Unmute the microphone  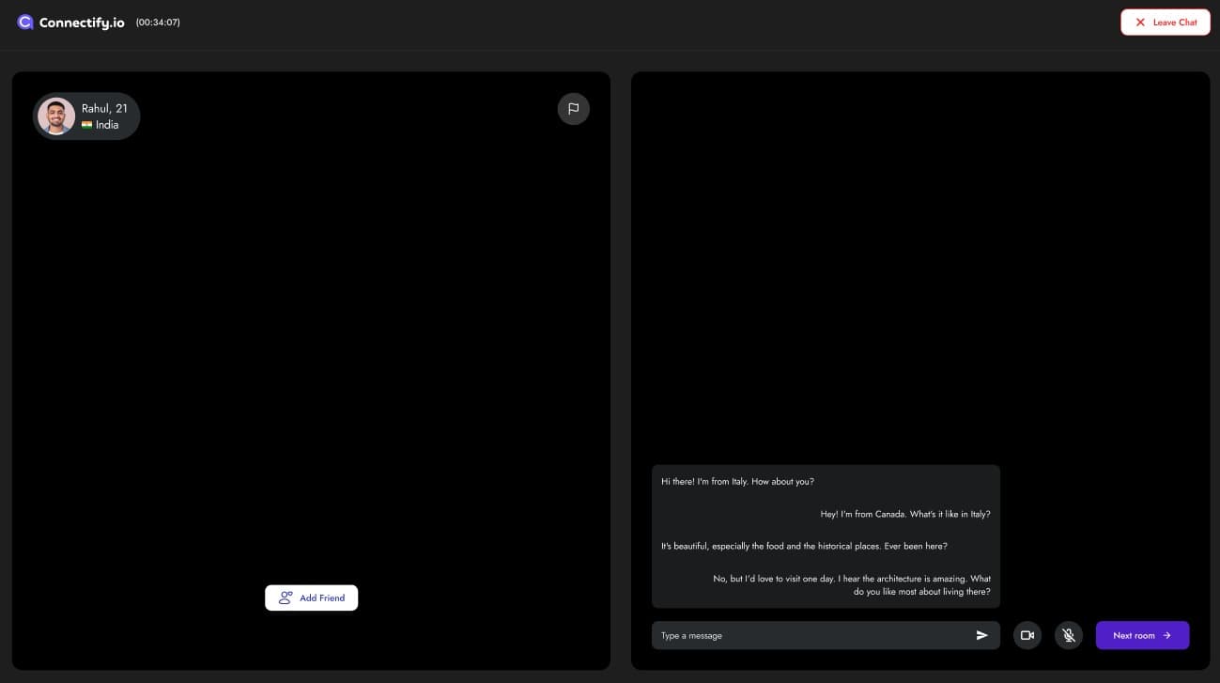coord(1069,635)
